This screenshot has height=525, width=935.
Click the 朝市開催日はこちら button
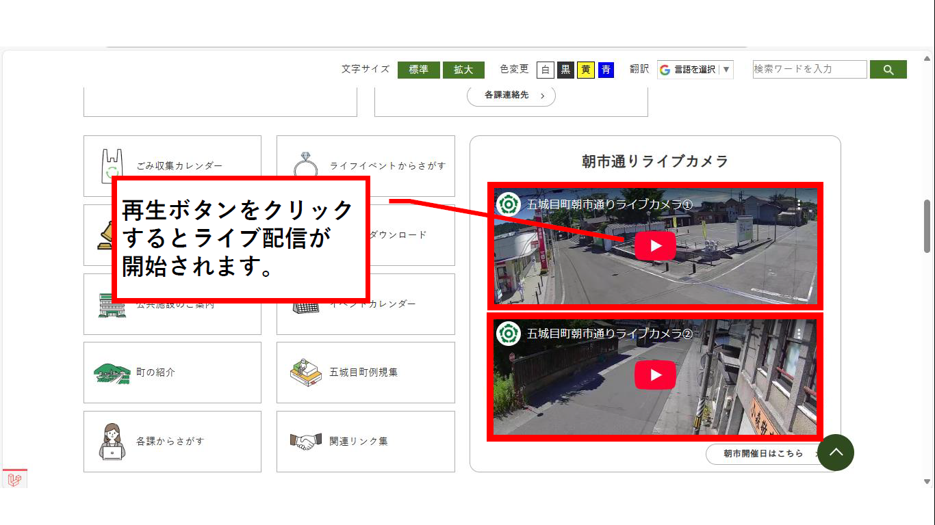(x=763, y=454)
